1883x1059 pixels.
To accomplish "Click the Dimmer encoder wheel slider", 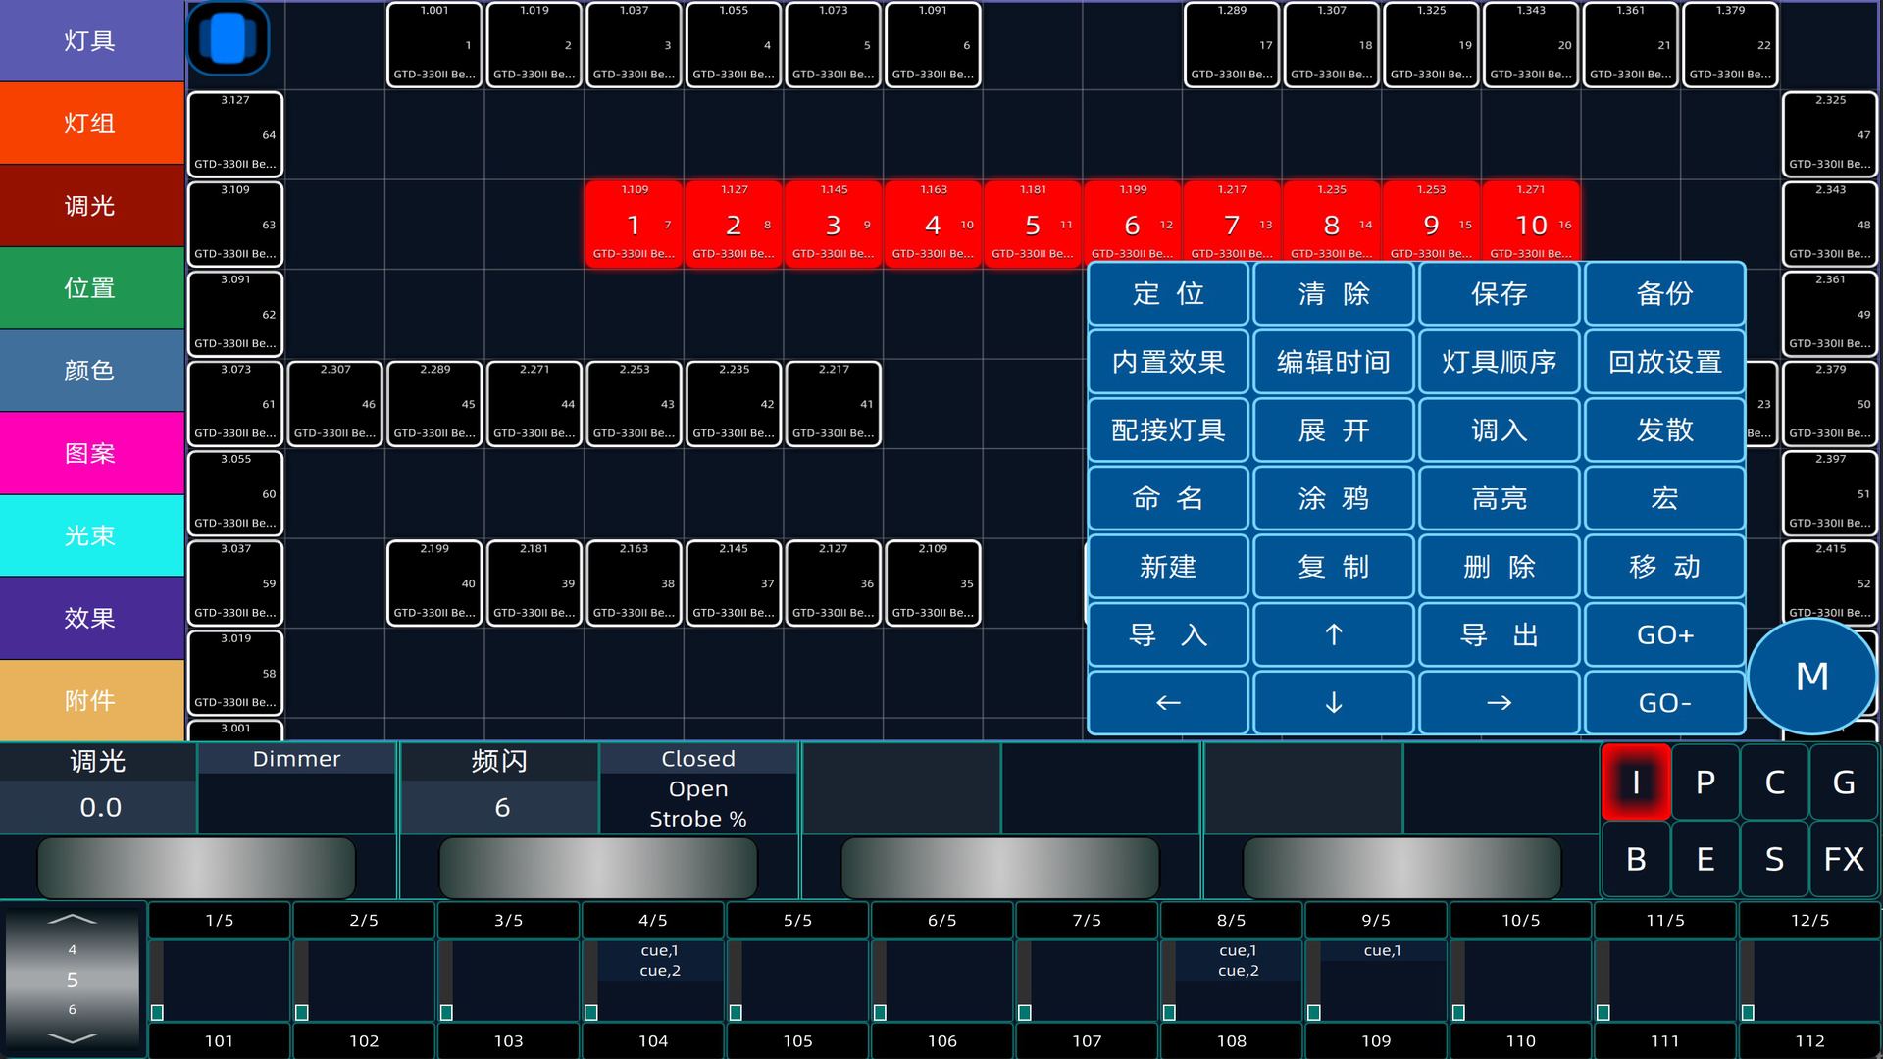I will (196, 868).
